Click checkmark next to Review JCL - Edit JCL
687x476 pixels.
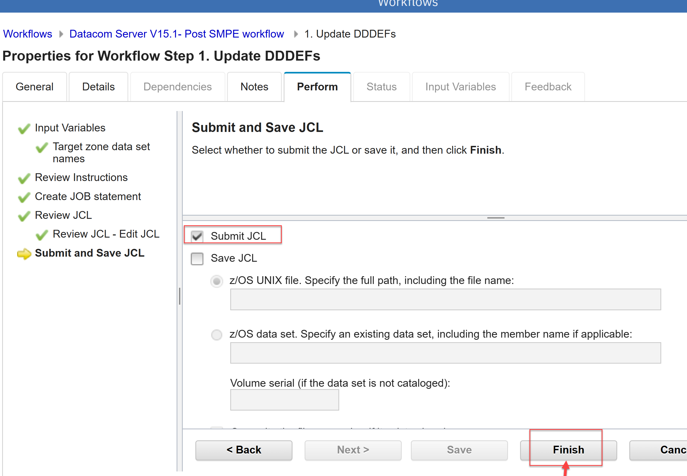coord(42,235)
